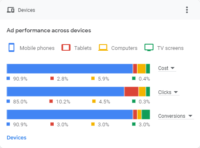Open the Cost metric dropdown
This screenshot has height=148, width=200.
point(167,68)
